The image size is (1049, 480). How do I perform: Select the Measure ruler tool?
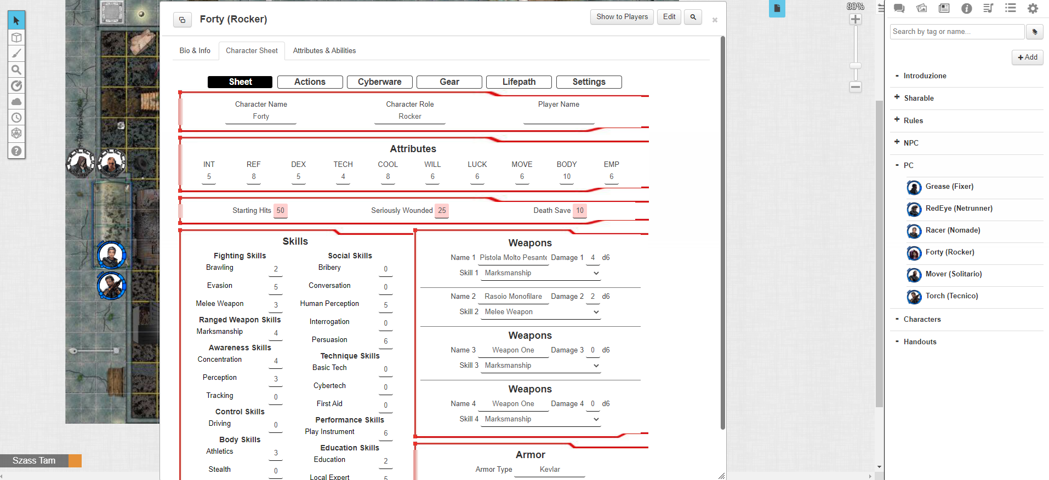pos(16,85)
